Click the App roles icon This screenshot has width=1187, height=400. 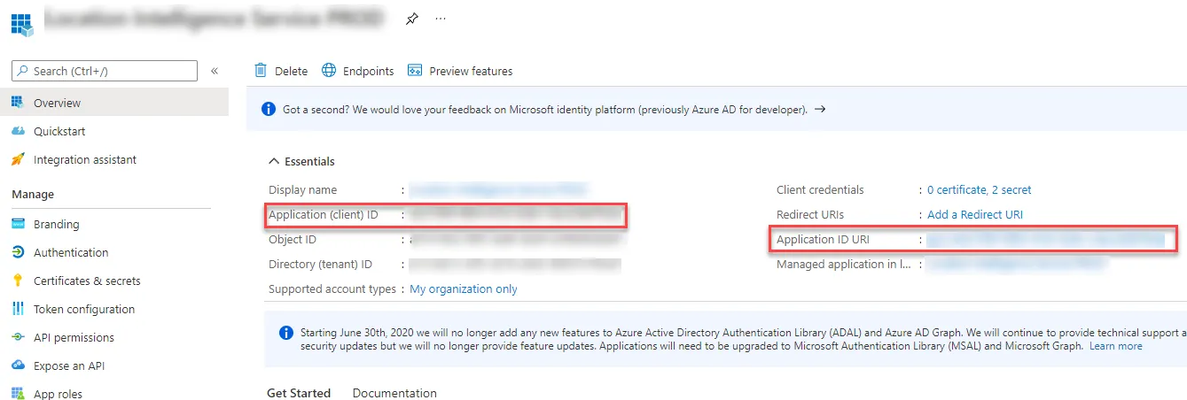18,394
